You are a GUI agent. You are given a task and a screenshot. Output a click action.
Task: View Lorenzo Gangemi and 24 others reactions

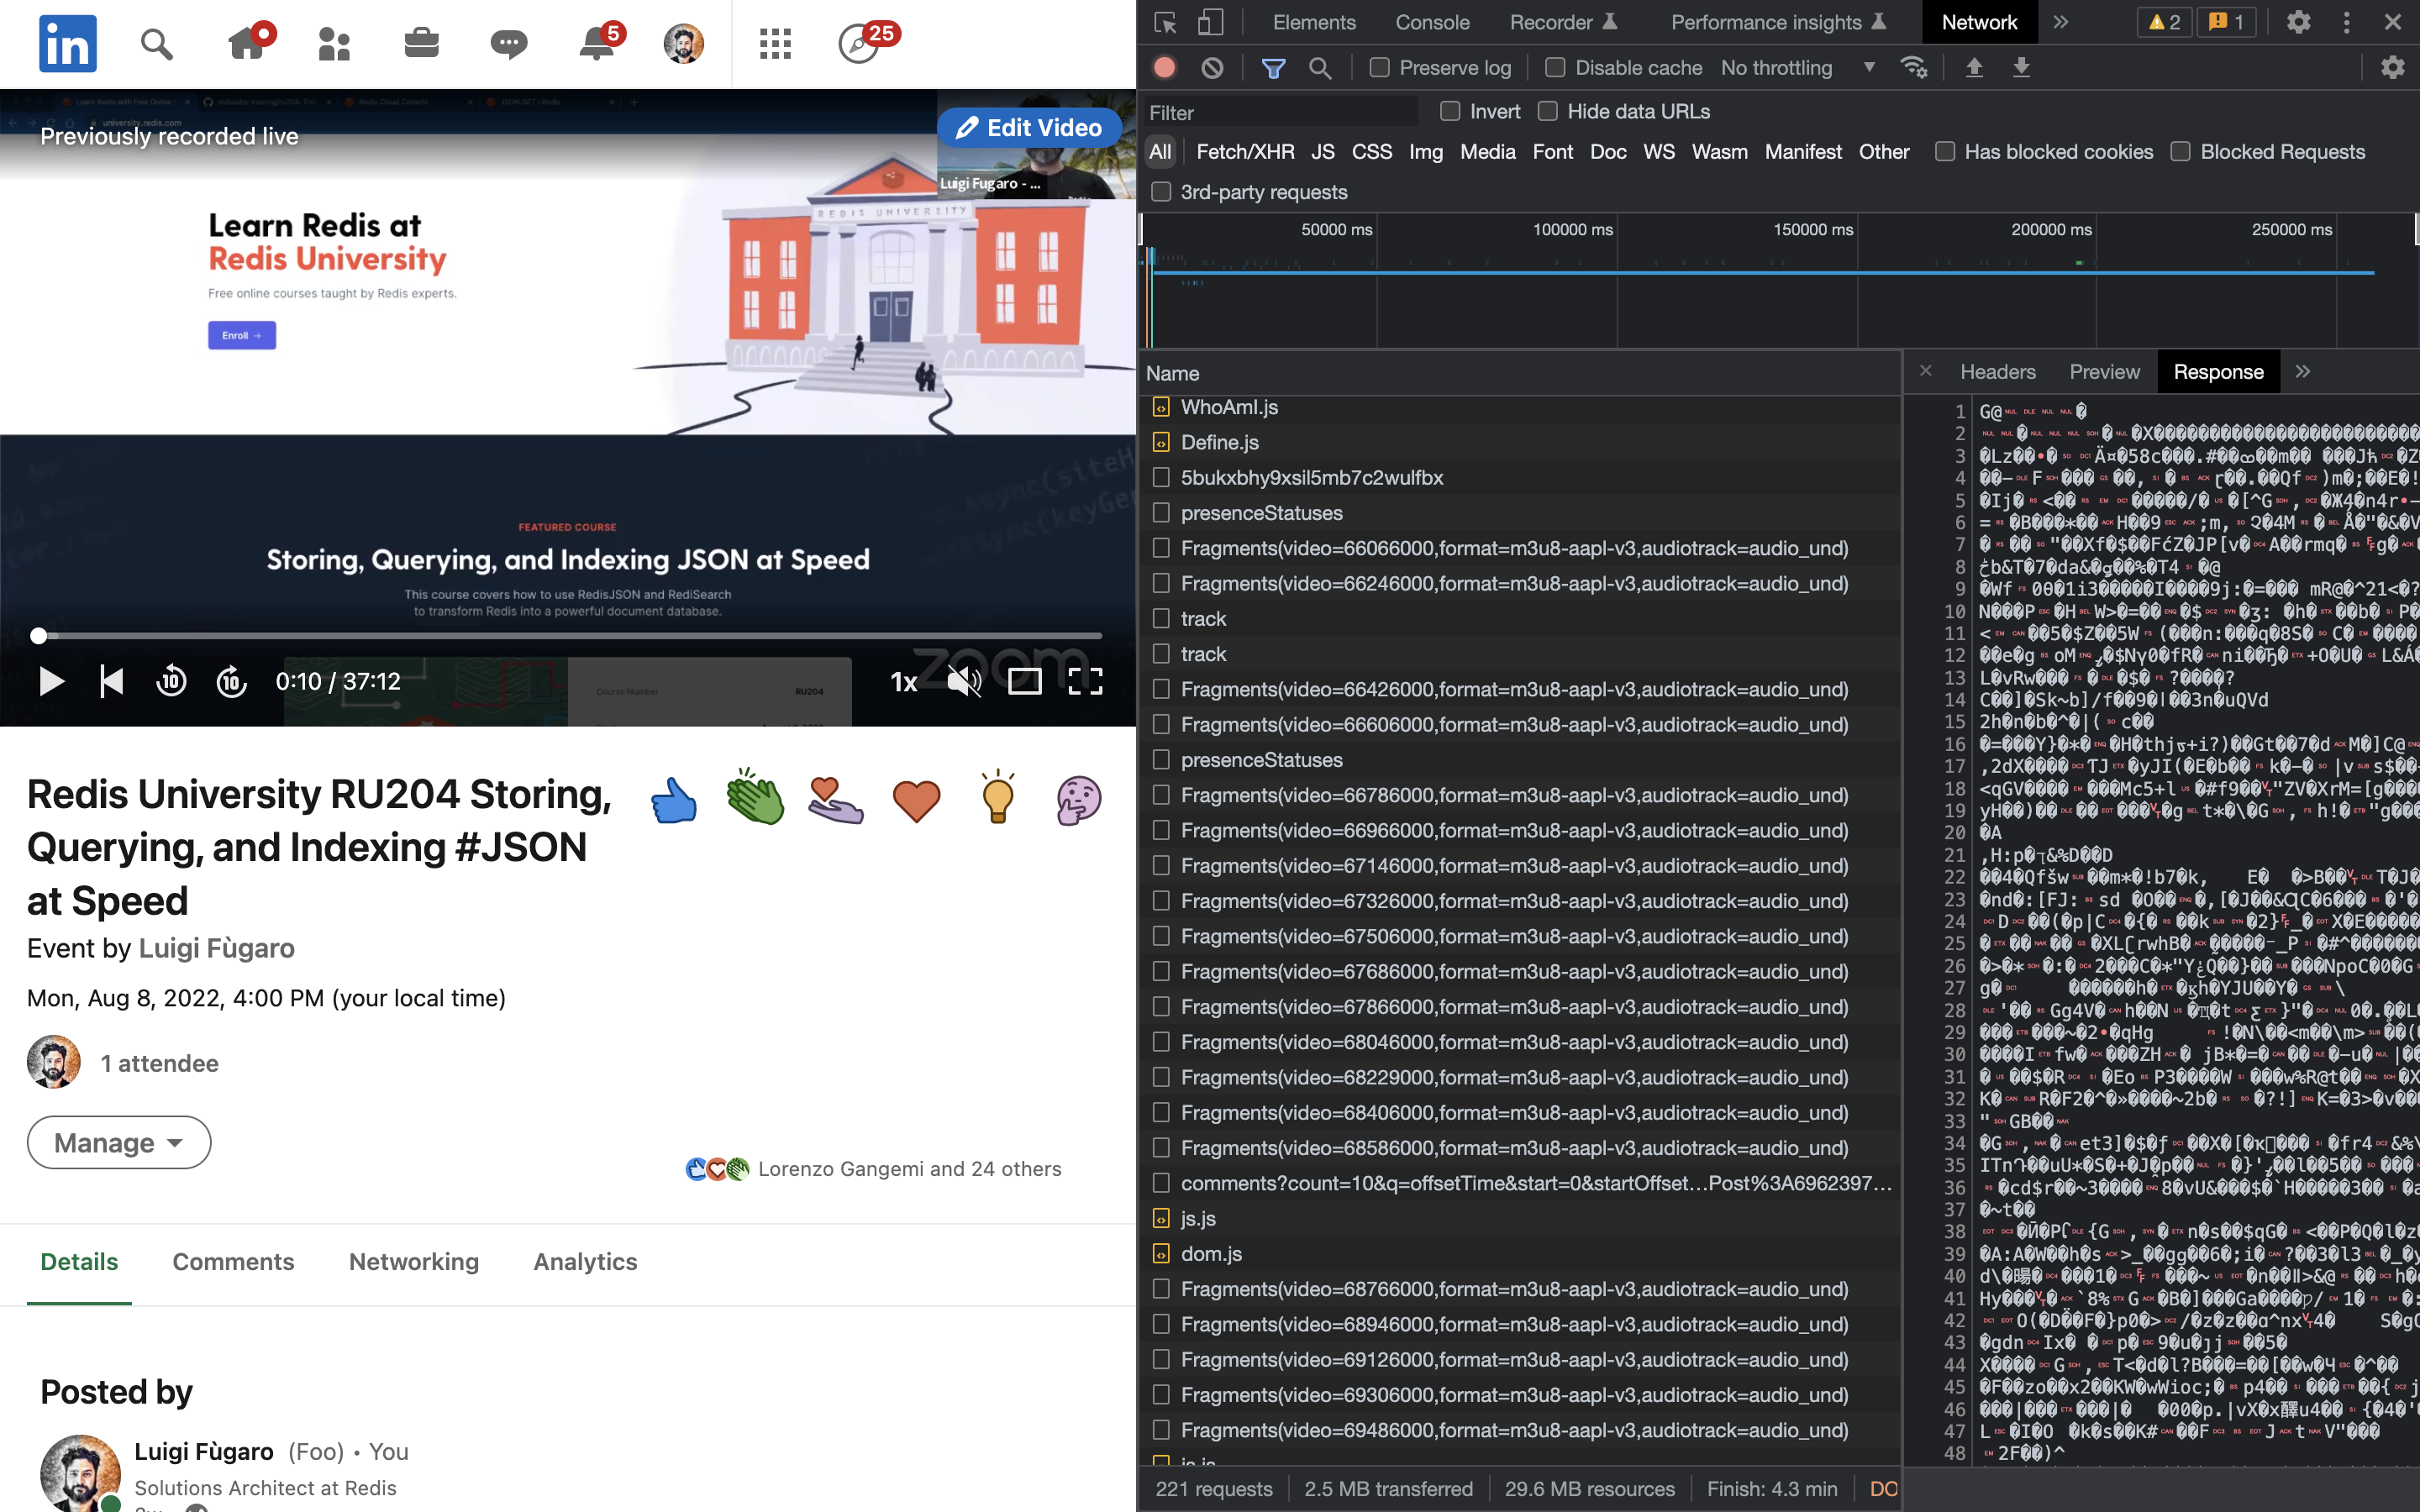pyautogui.click(x=910, y=1169)
